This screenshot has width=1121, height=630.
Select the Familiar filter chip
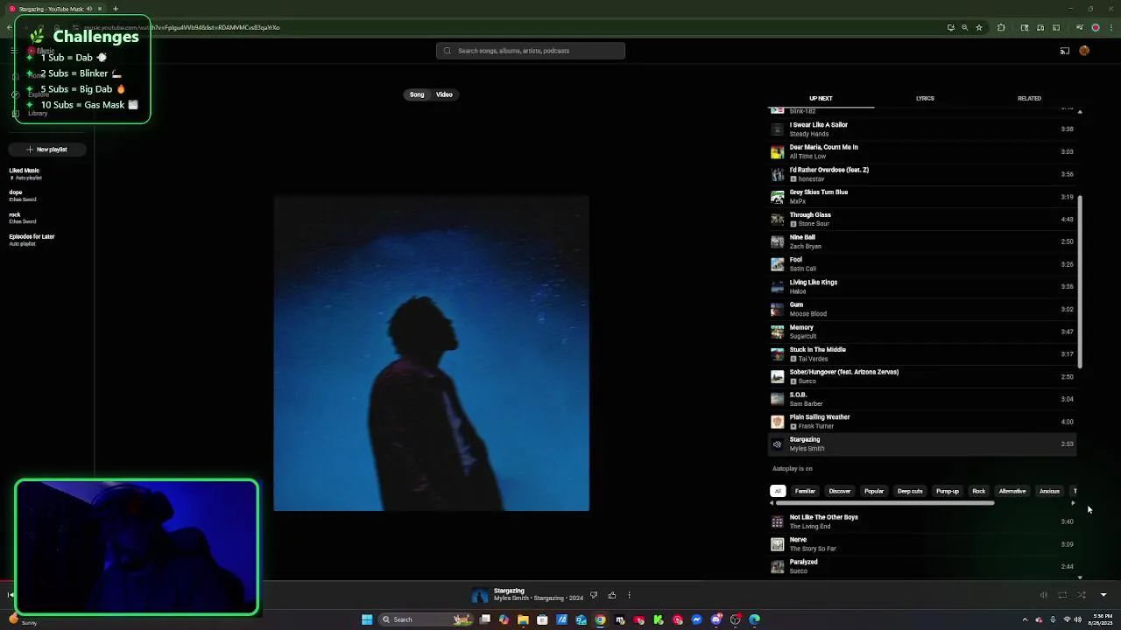point(805,491)
